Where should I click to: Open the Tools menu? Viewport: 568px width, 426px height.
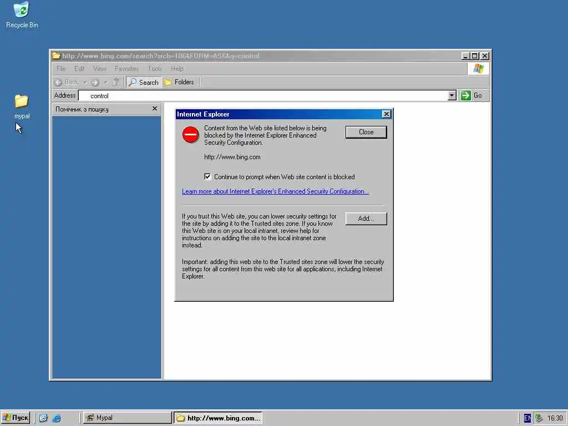coord(155,68)
